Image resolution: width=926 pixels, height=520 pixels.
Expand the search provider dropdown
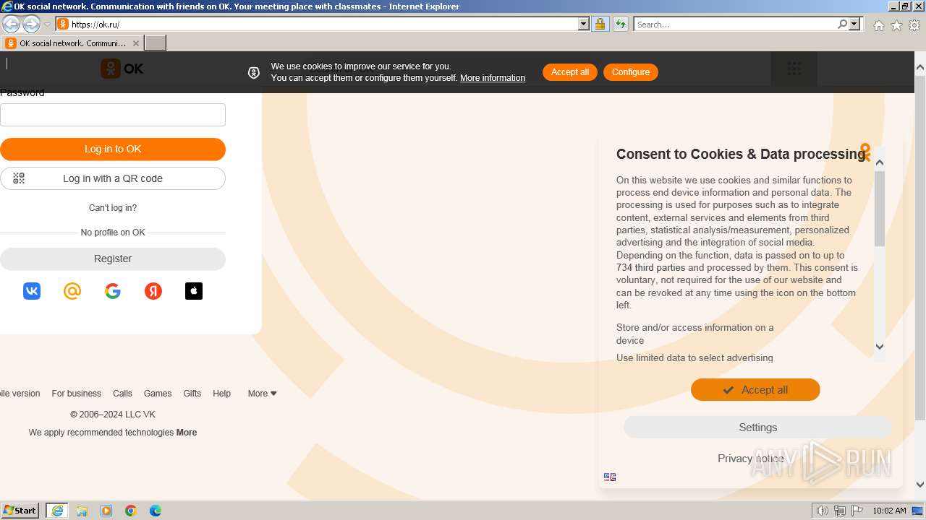854,24
